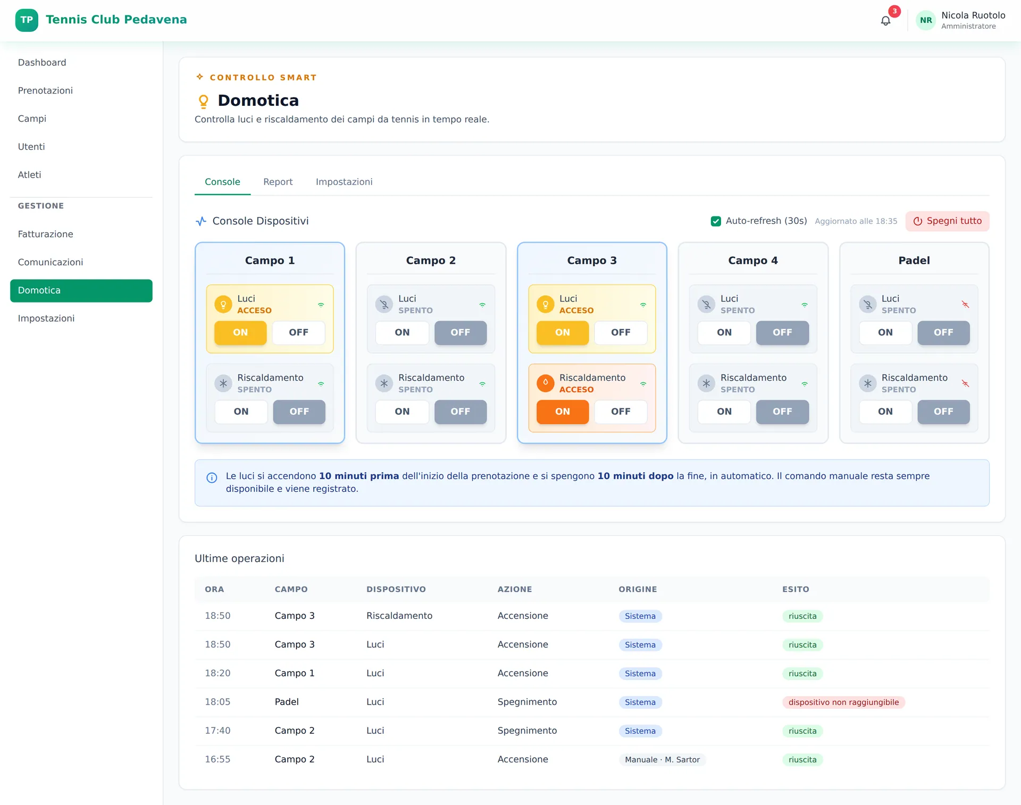Viewport: 1021px width, 805px height.
Task: Switch to the Report tab
Action: [x=278, y=182]
